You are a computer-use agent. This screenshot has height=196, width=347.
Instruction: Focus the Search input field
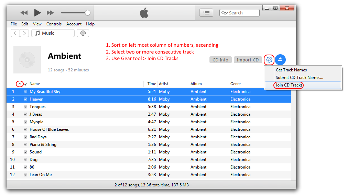click(x=239, y=13)
